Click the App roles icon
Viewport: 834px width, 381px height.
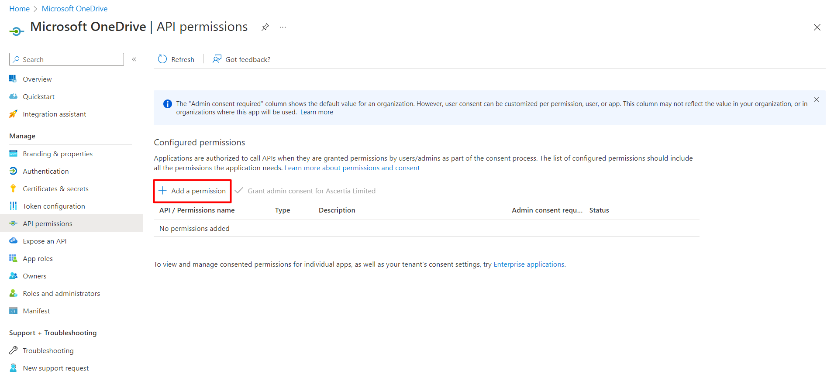click(13, 258)
